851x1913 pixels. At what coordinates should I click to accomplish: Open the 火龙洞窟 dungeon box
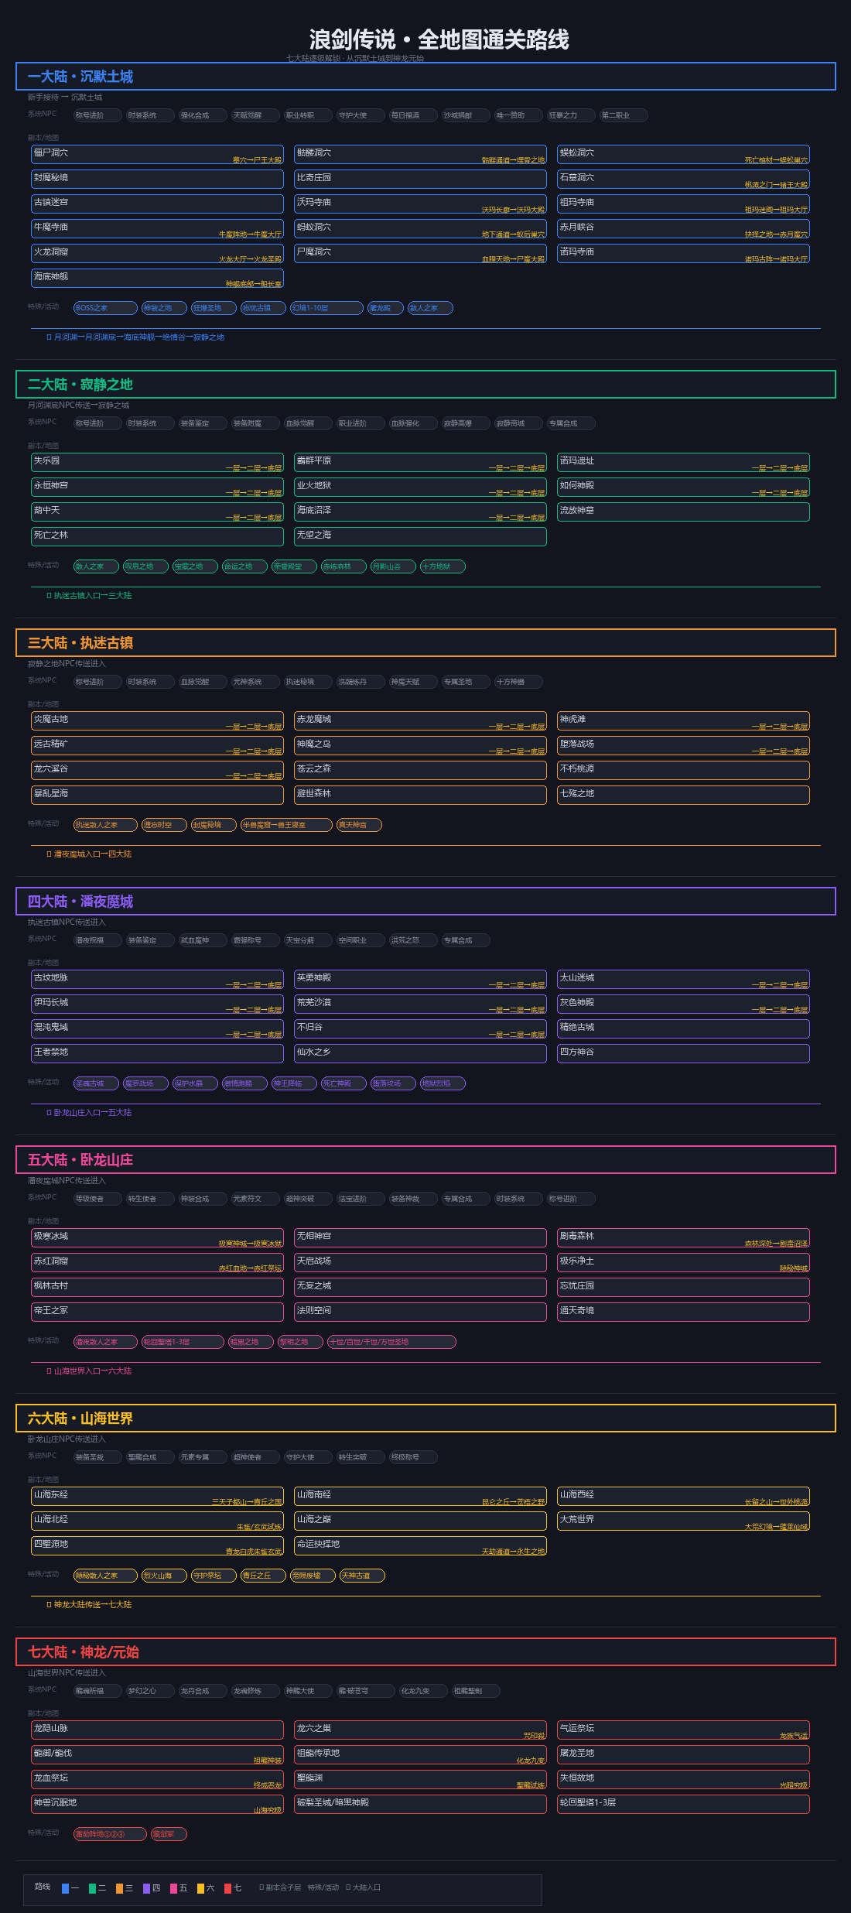(158, 254)
